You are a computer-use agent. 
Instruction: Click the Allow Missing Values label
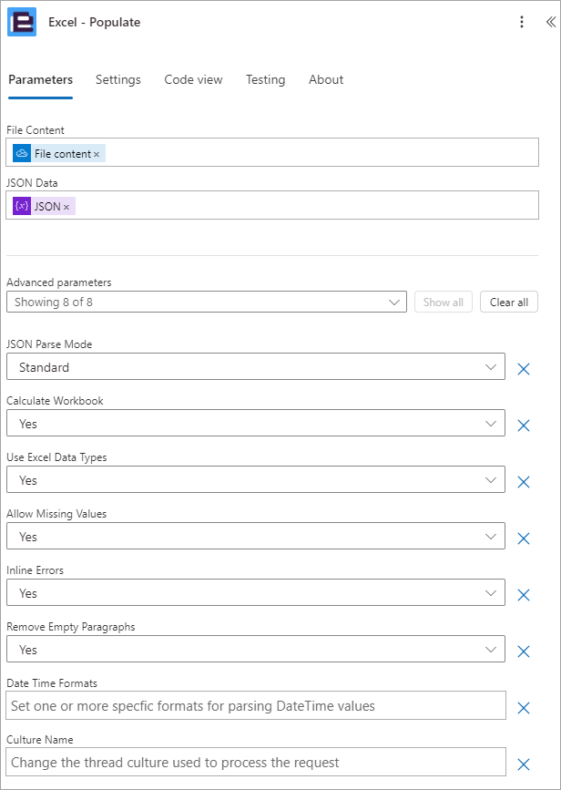pyautogui.click(x=56, y=513)
